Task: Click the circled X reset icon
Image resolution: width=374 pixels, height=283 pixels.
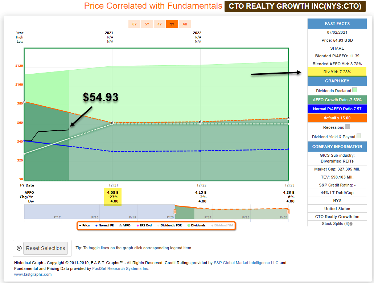Action: (19, 248)
